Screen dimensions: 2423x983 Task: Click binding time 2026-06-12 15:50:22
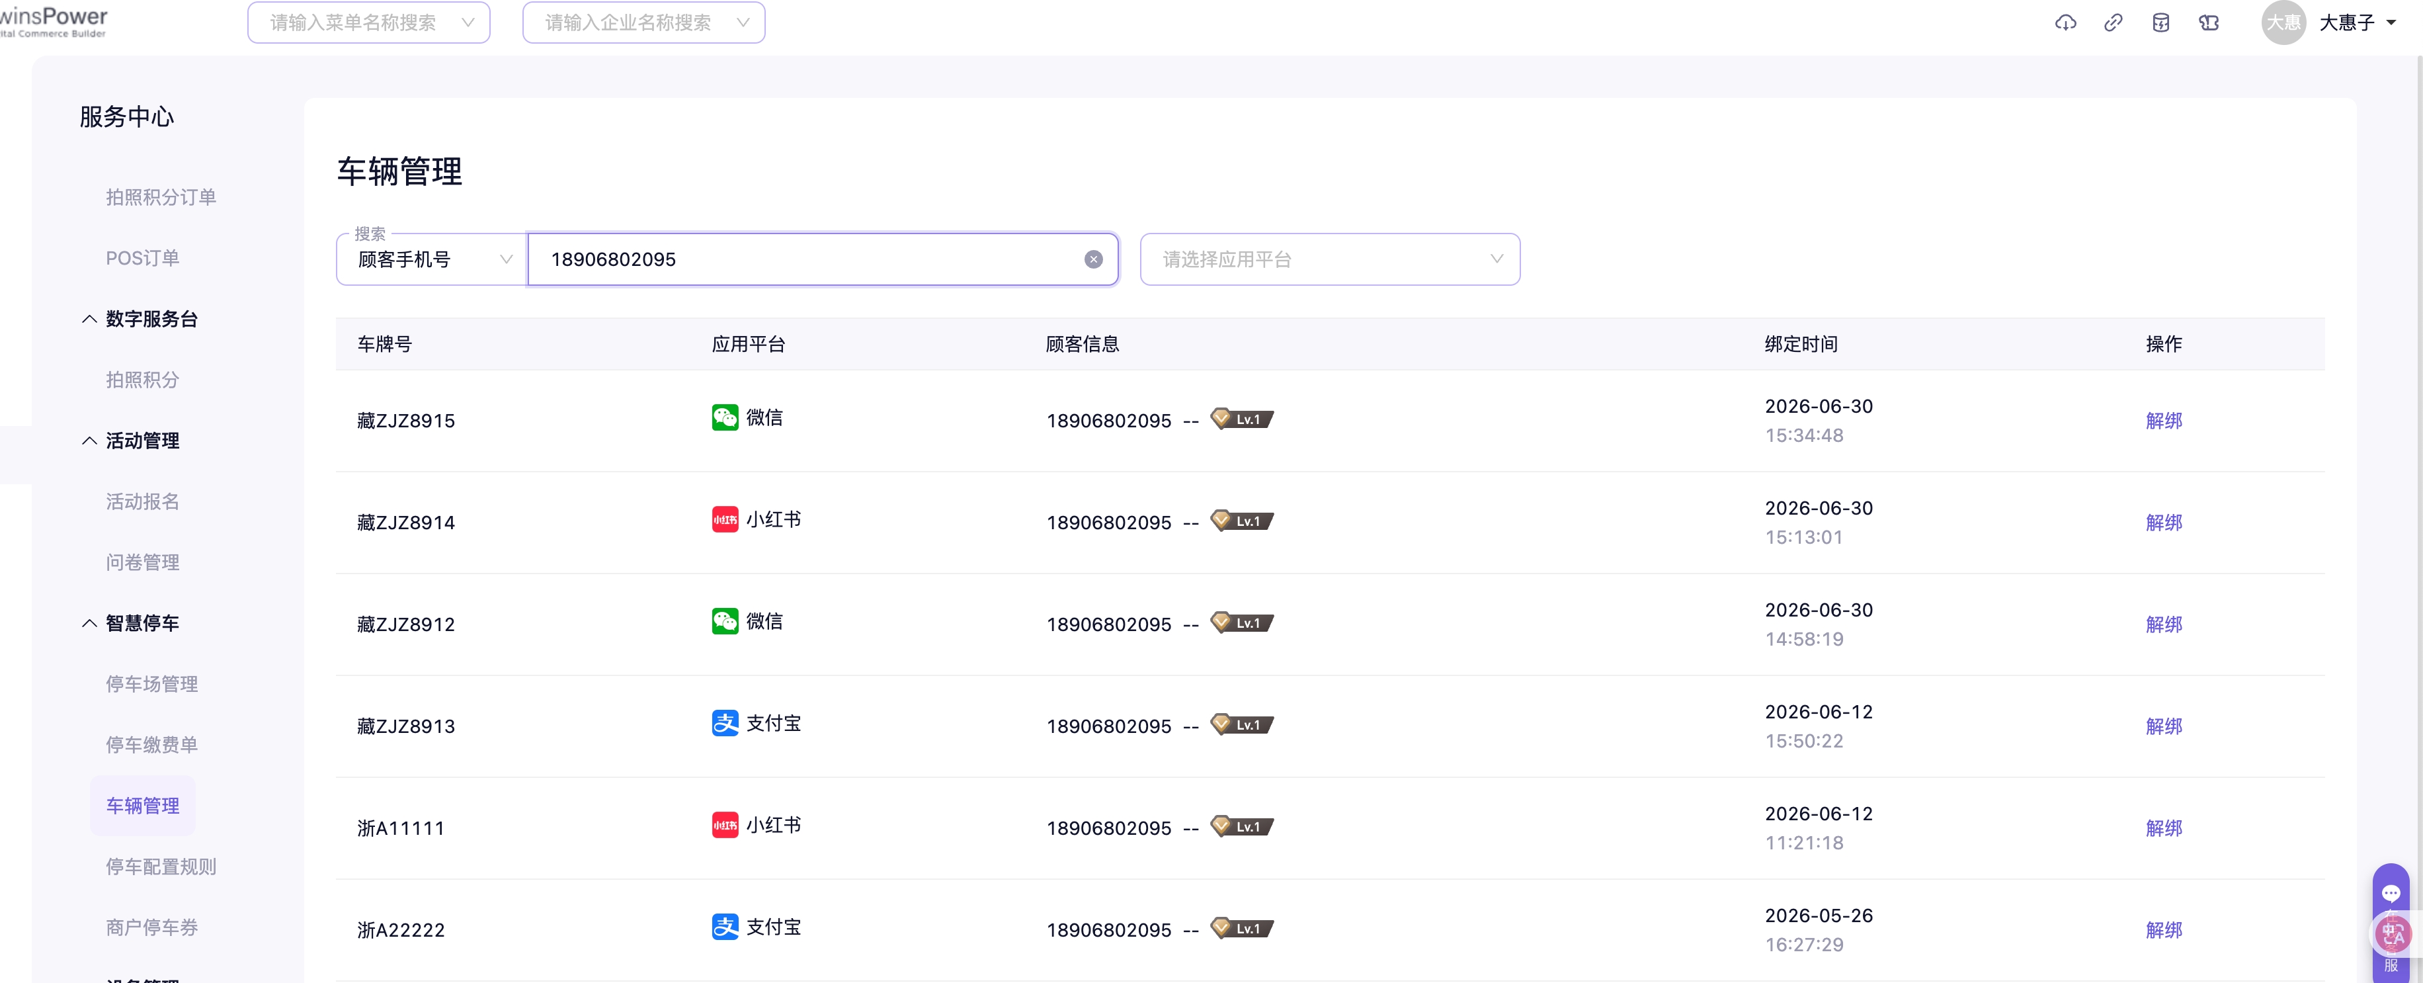coord(1818,726)
